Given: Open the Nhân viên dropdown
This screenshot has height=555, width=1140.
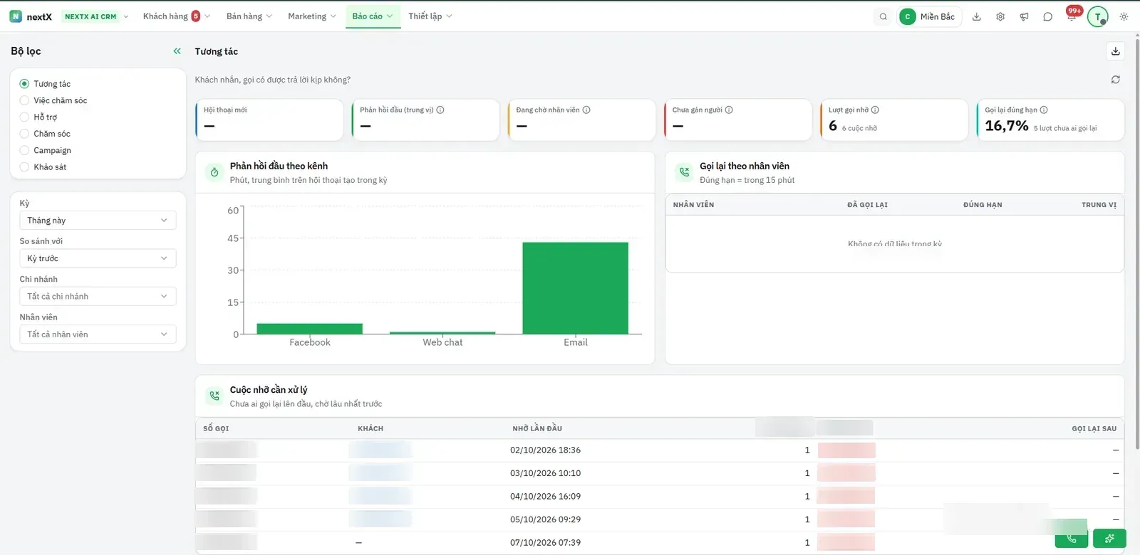Looking at the screenshot, I should [98, 334].
